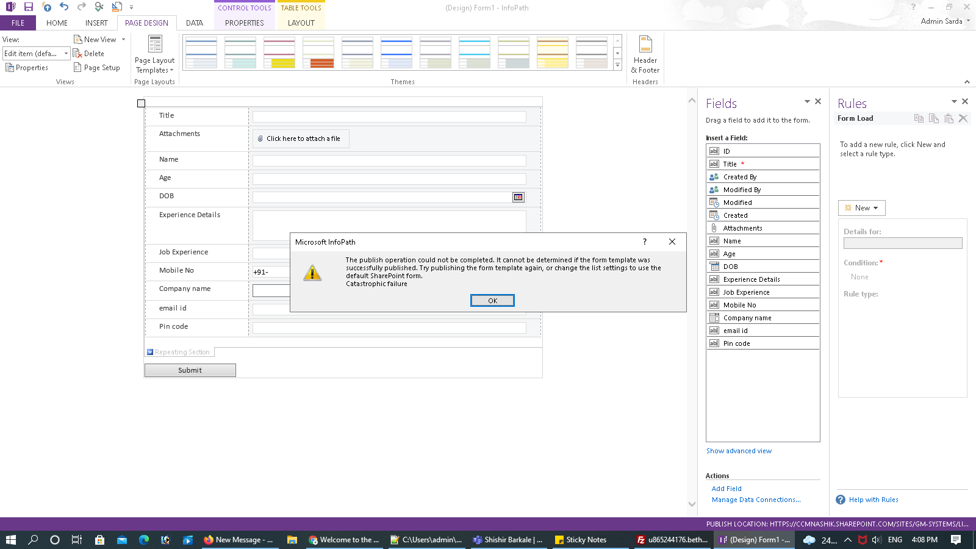Open Table Tools LAYOUT tab
Viewport: 976px width, 549px height.
(301, 23)
